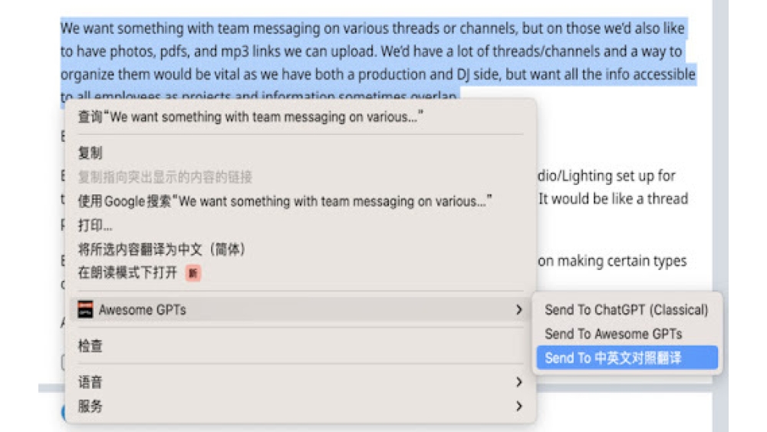Image resolution: width=767 pixels, height=432 pixels.
Task: Click 复制指向突出显示的内容的链接 entry
Action: point(300,177)
